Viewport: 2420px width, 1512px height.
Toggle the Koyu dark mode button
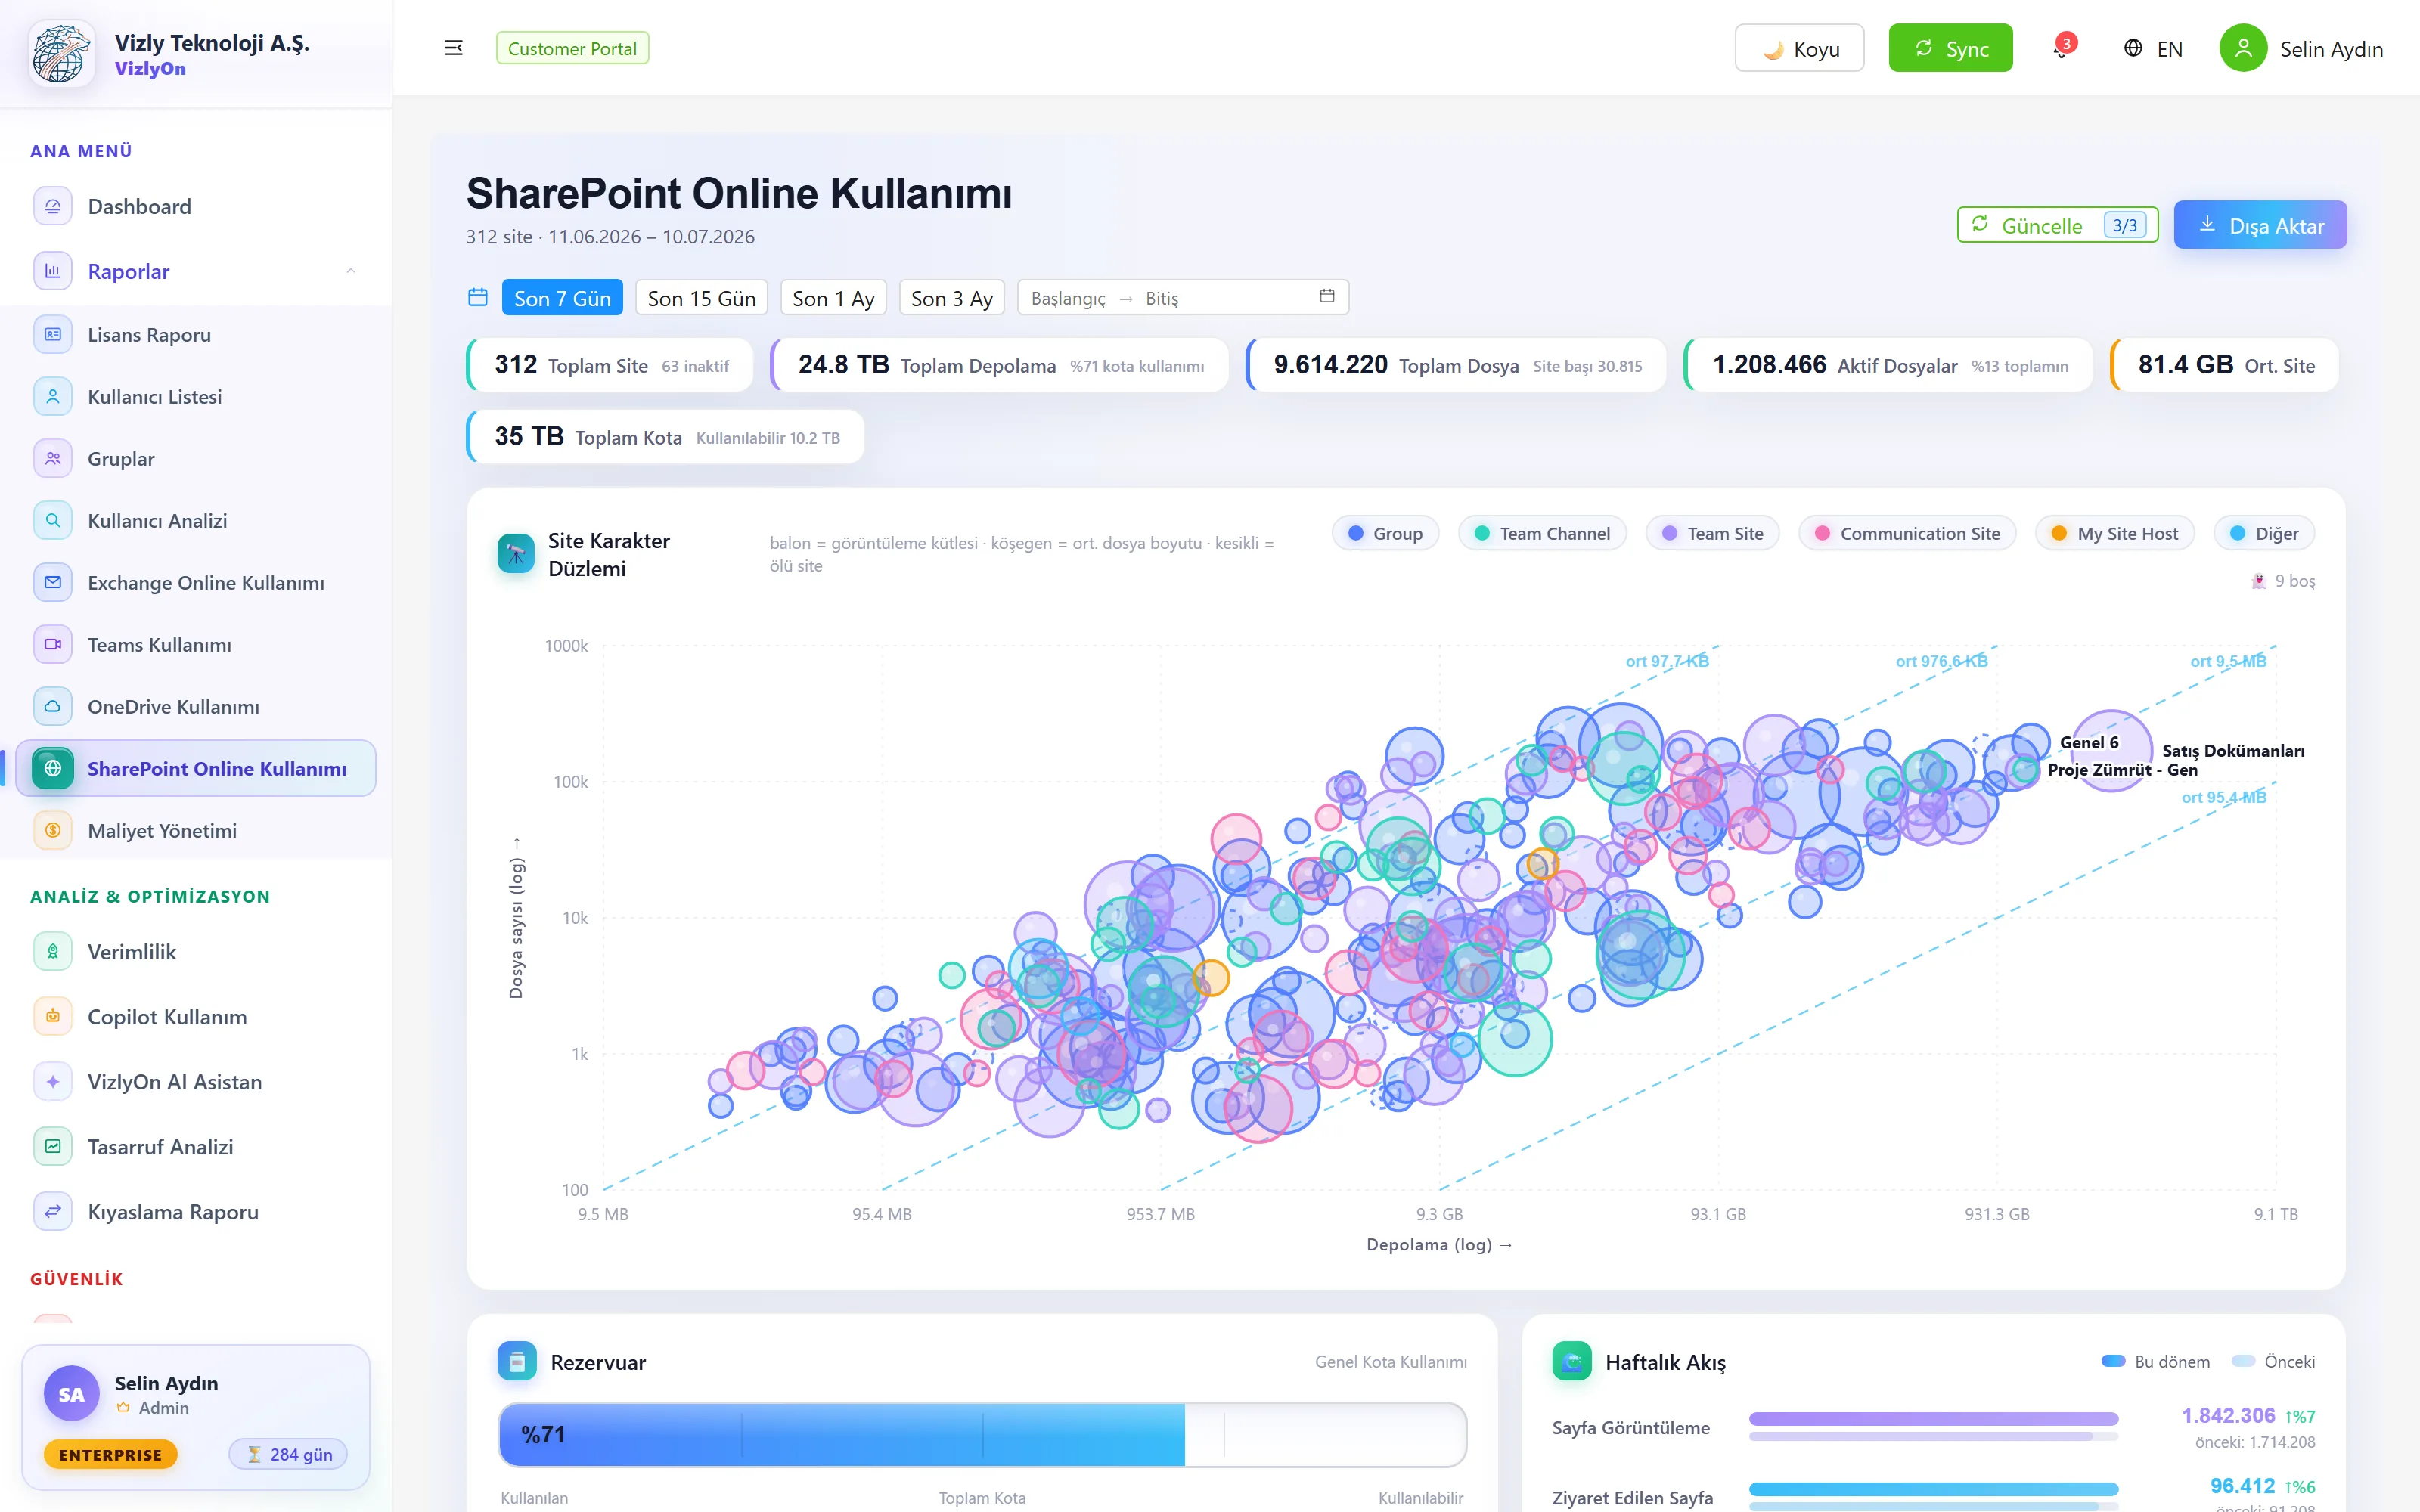[1799, 48]
